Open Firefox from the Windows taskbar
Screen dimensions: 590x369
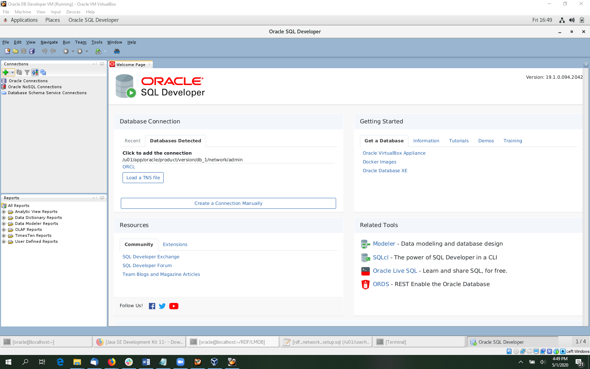coord(112,362)
